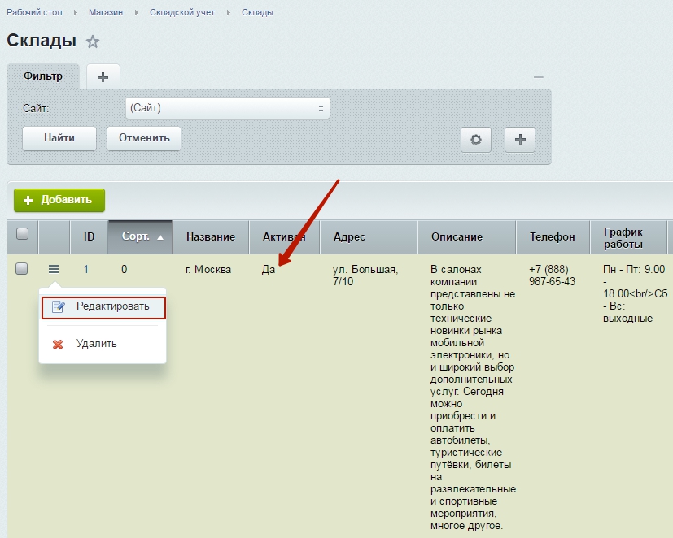The width and height of the screenshot is (673, 538).
Task: Open hamburger actions menu for row 1
Action: [54, 269]
